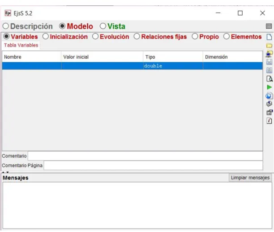The image size is (274, 232).
Task: Select the Propio radio option
Action: pyautogui.click(x=205, y=37)
